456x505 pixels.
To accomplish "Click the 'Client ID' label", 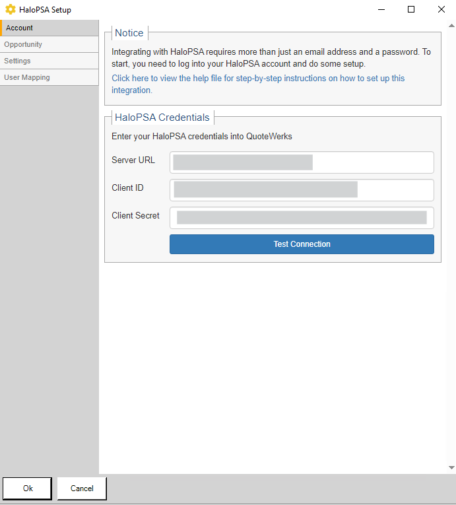I will click(x=127, y=187).
